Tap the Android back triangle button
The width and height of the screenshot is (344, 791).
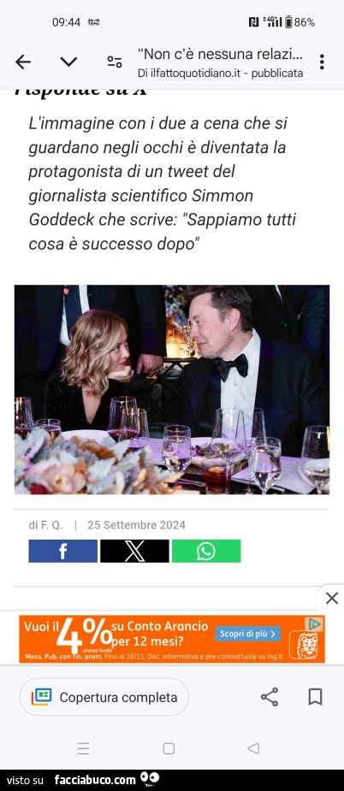pyautogui.click(x=254, y=748)
